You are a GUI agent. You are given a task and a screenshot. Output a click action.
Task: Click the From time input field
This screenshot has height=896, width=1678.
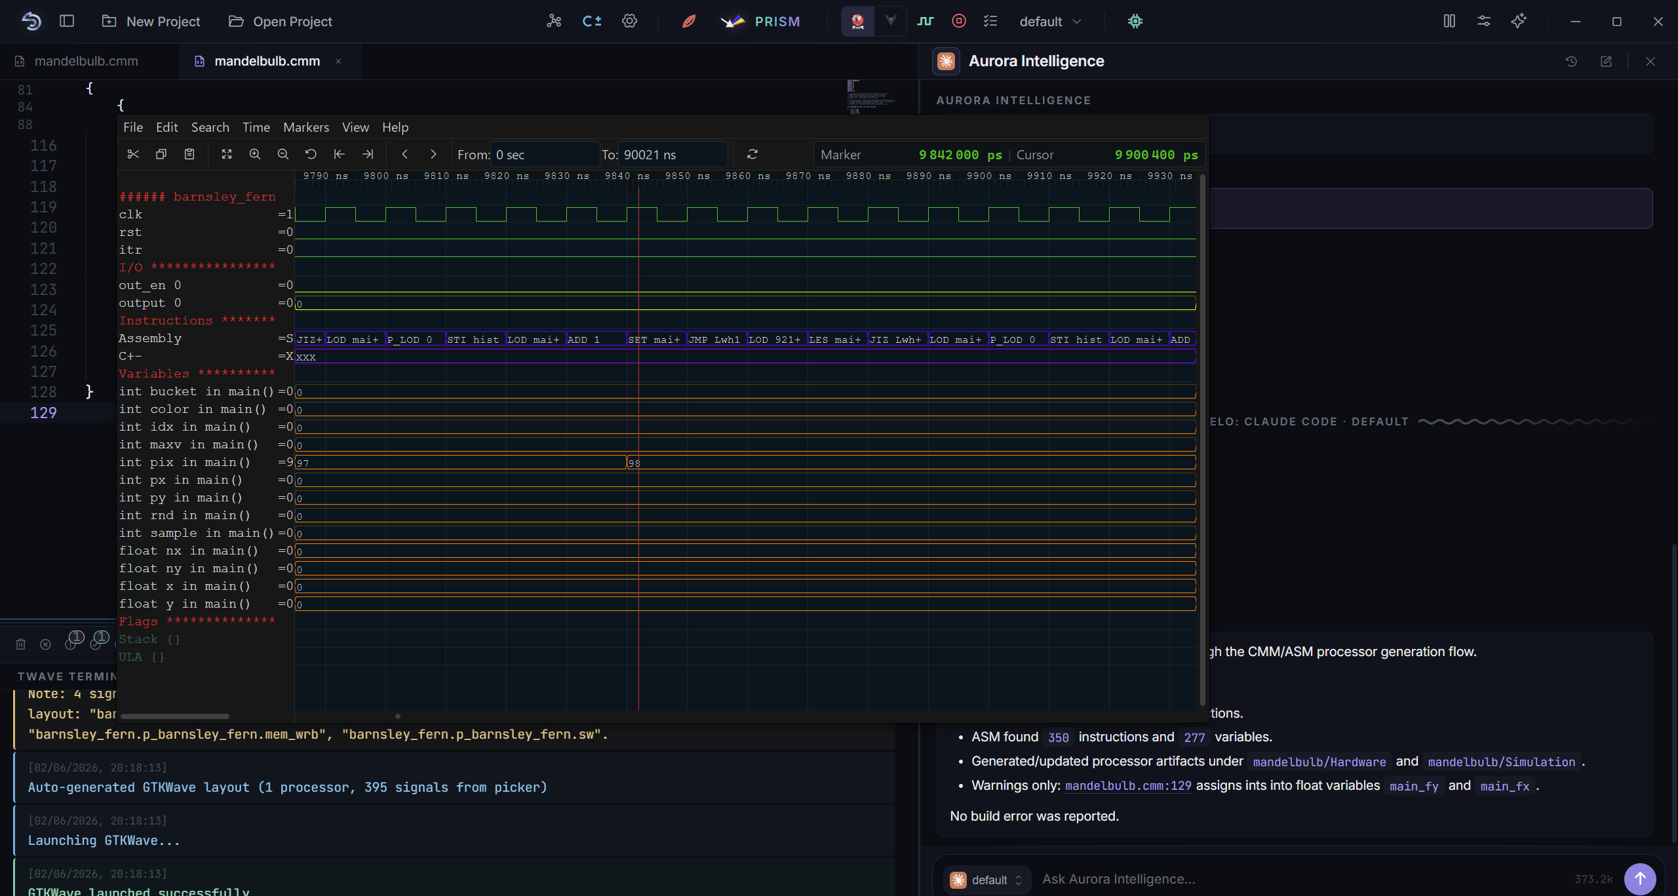pyautogui.click(x=544, y=155)
